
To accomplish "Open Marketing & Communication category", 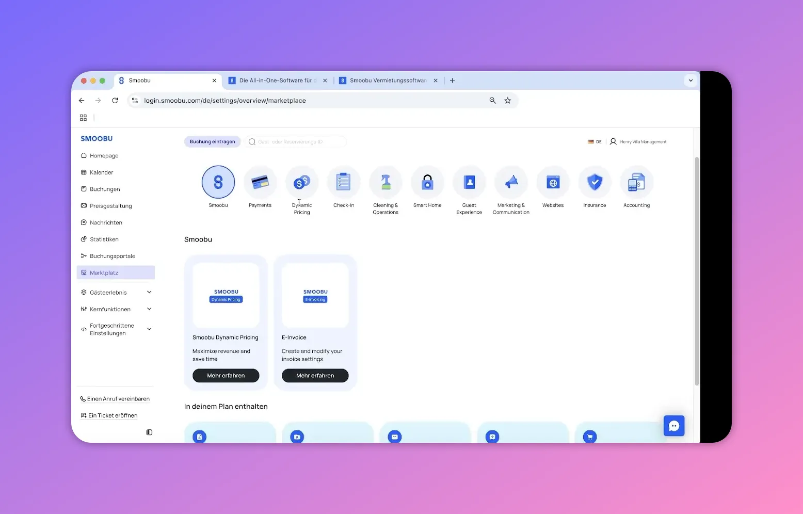I will tap(511, 182).
